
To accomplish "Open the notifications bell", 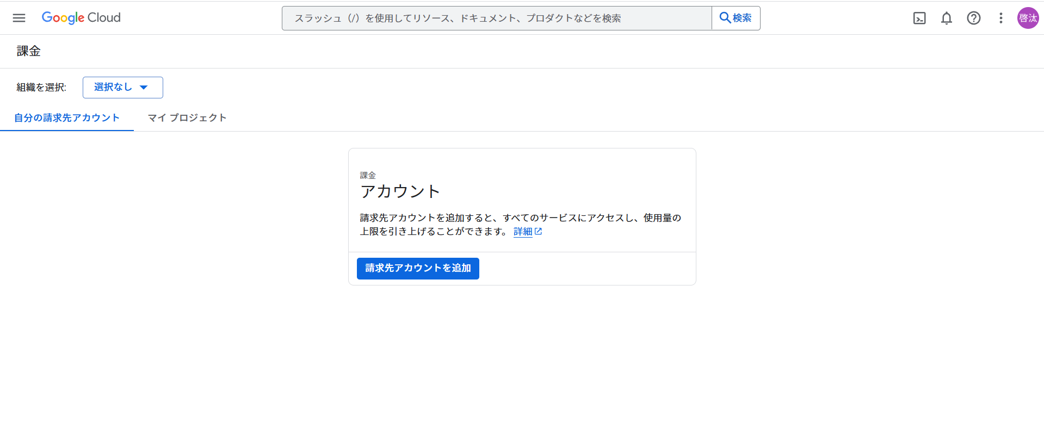I will [947, 18].
